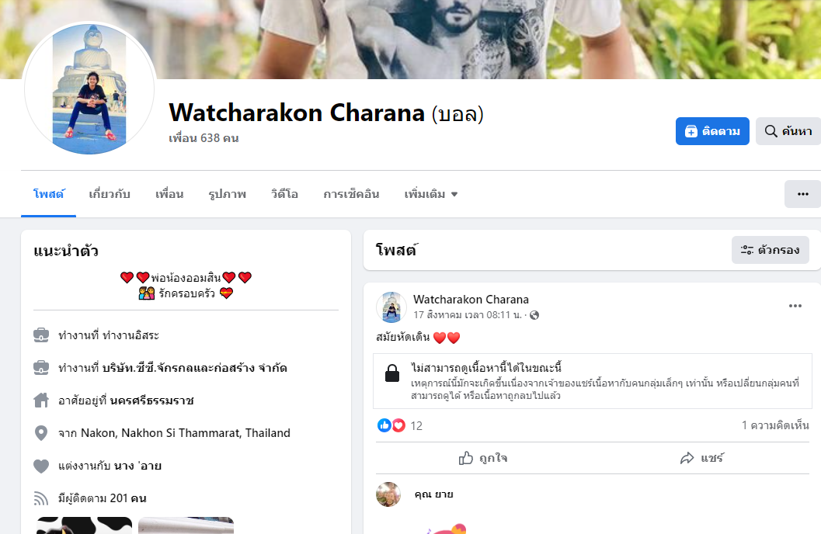Open the เพื่อน (Friends) tab
821x534 pixels.
[x=169, y=195]
